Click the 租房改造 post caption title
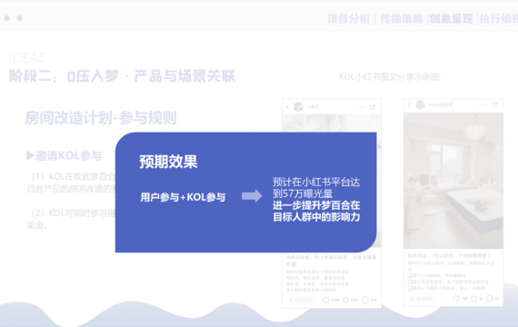518x327 pixels. tap(449, 255)
